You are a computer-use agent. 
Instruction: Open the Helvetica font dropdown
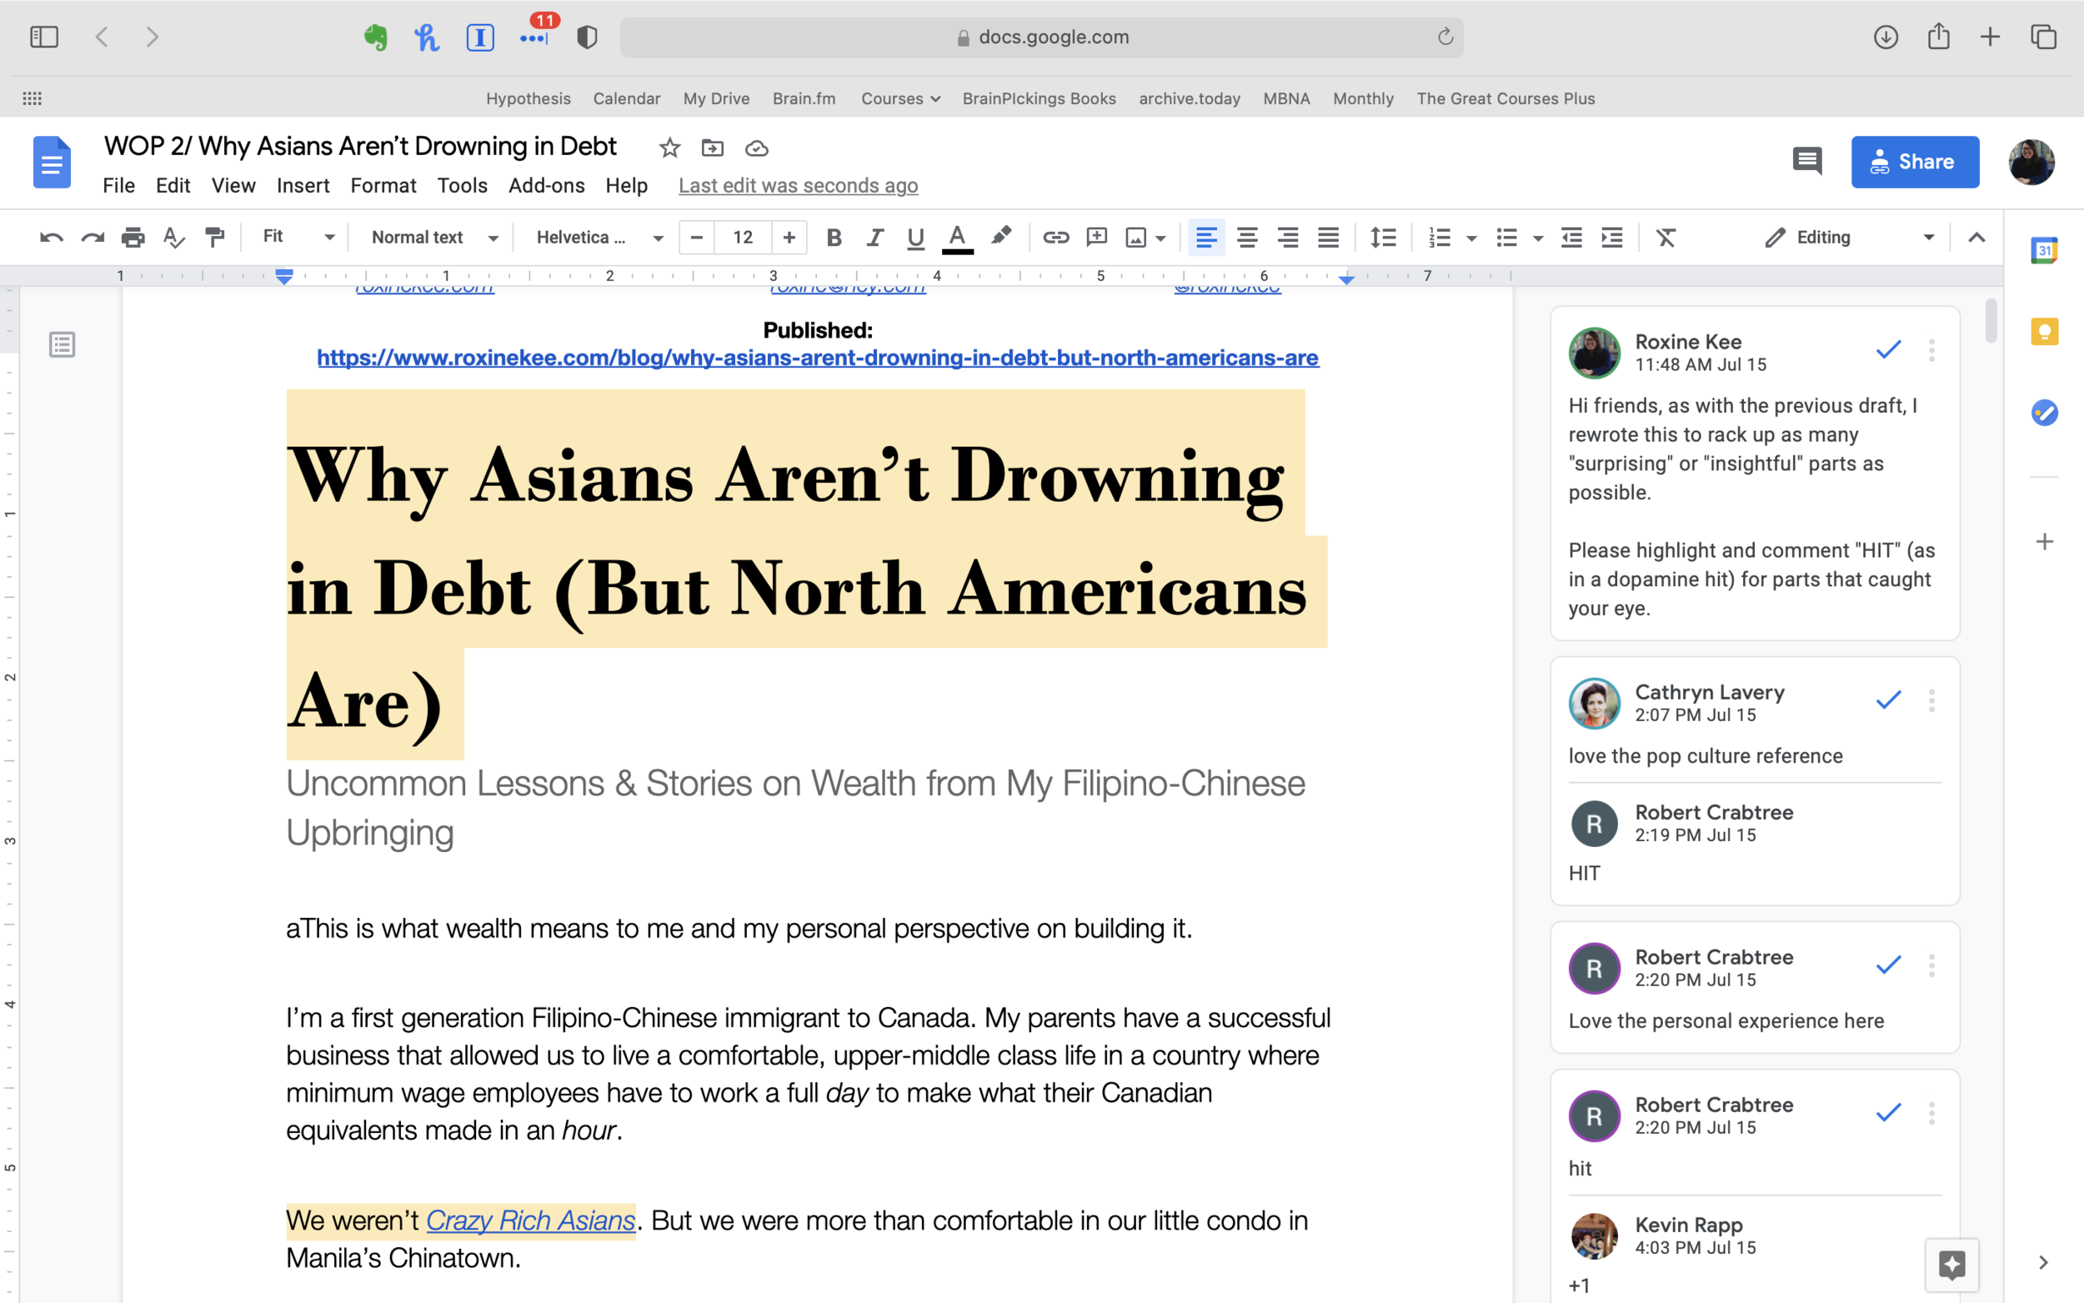[x=599, y=237]
